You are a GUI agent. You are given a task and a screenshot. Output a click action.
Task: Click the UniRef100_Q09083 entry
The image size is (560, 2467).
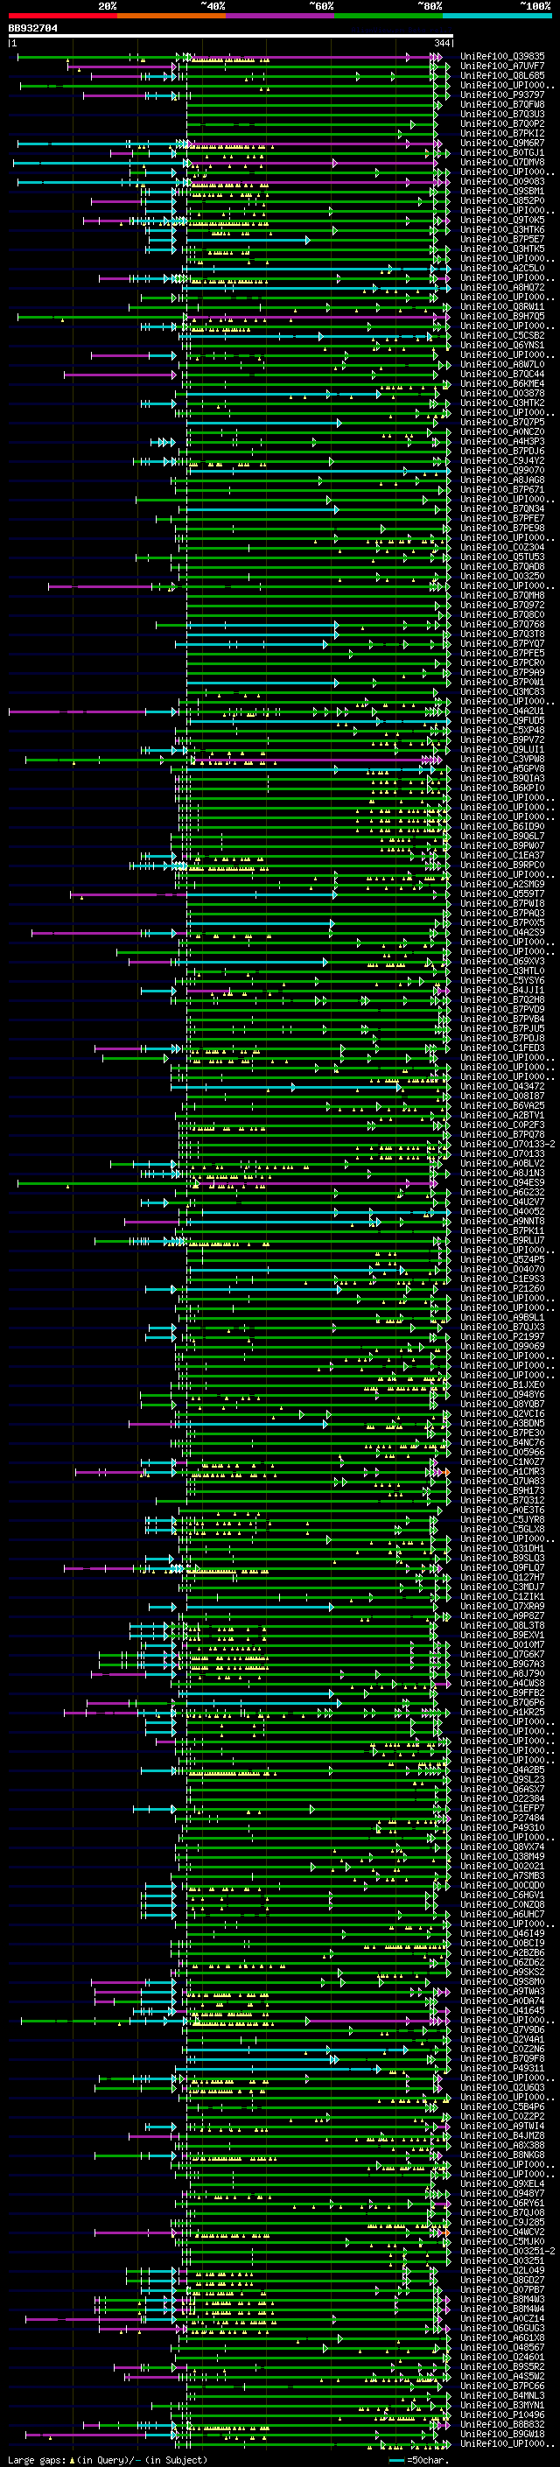tap(502, 181)
